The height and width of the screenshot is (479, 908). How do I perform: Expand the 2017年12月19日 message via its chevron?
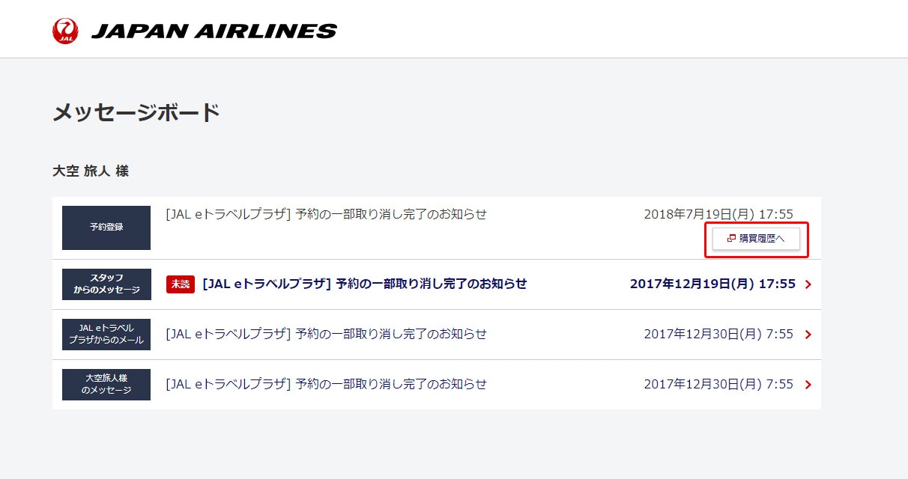[808, 284]
